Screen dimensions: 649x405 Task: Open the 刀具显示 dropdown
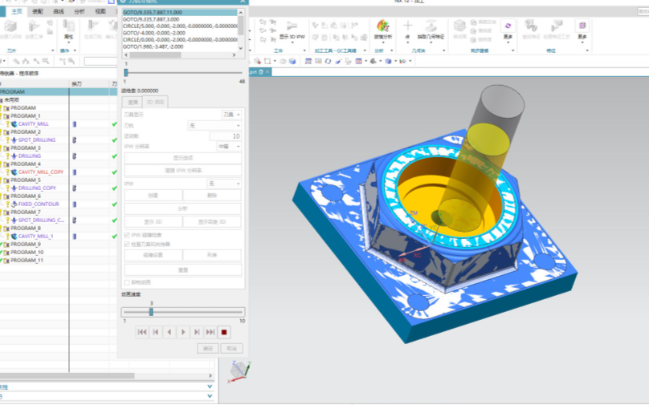pyautogui.click(x=232, y=115)
